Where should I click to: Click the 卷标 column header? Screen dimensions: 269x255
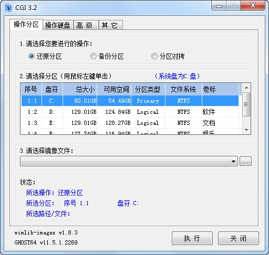pos(220,89)
